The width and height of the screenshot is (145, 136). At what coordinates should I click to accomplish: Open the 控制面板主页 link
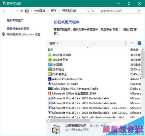15,20
